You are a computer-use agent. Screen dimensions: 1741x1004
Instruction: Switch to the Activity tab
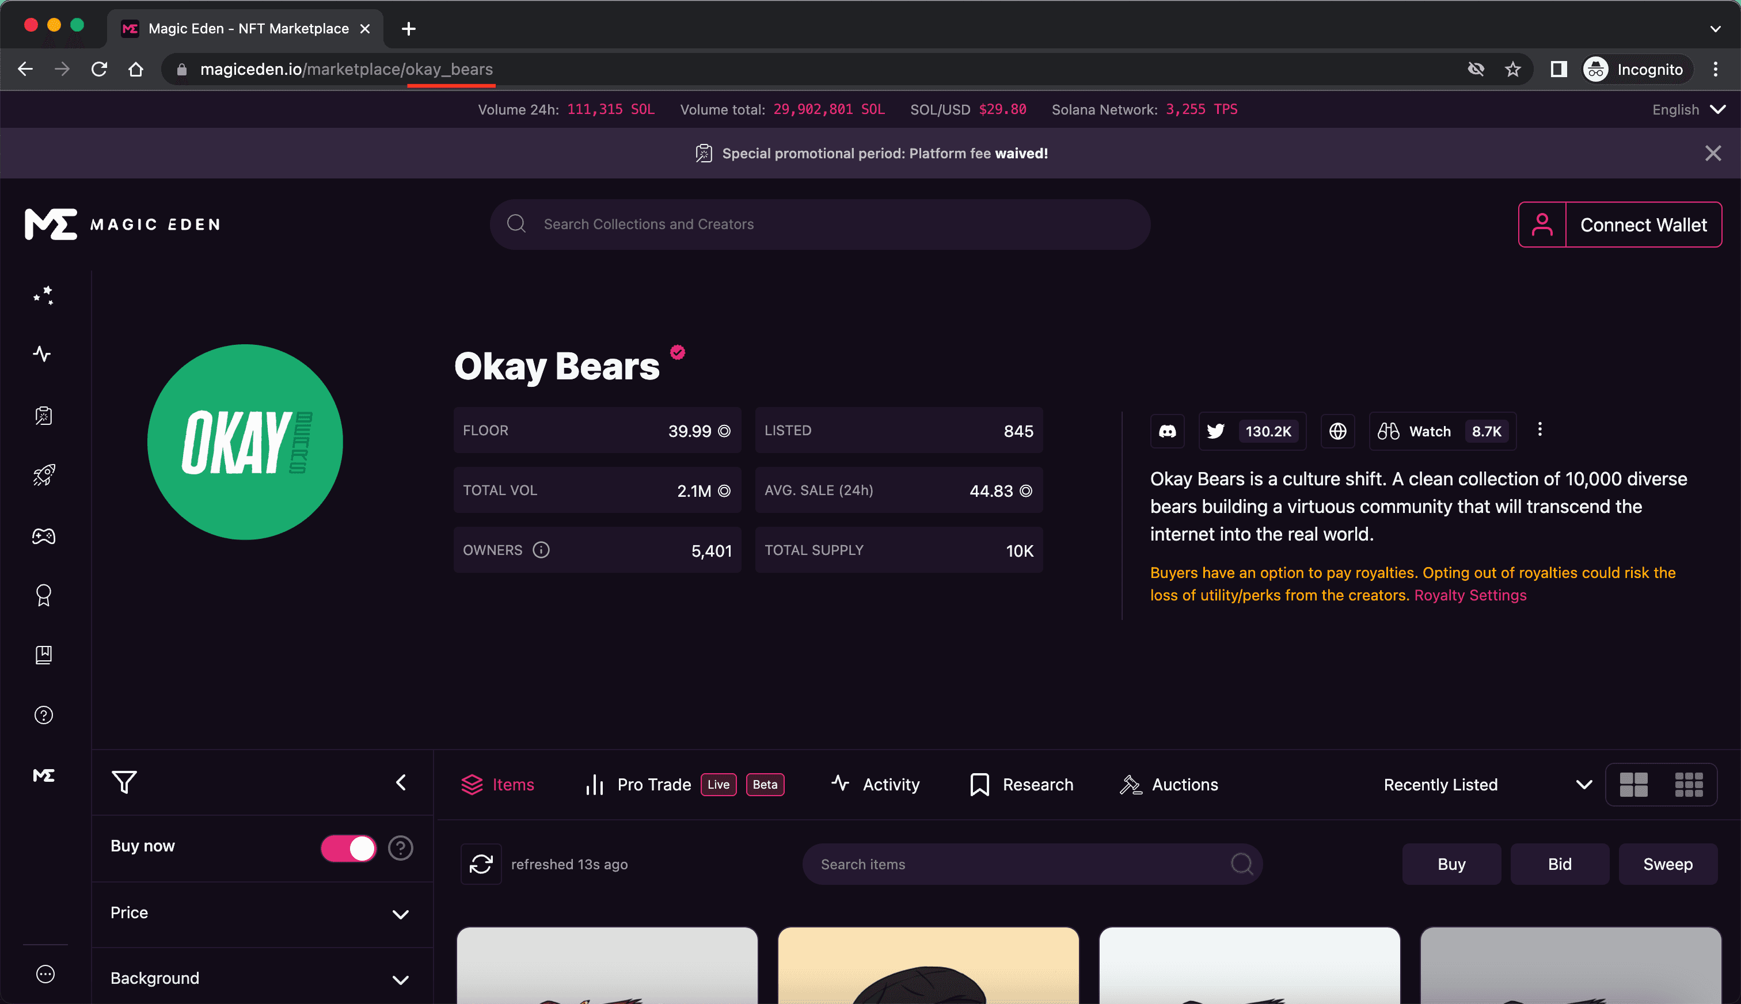tap(875, 785)
